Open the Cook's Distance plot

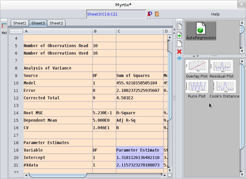click(x=224, y=87)
